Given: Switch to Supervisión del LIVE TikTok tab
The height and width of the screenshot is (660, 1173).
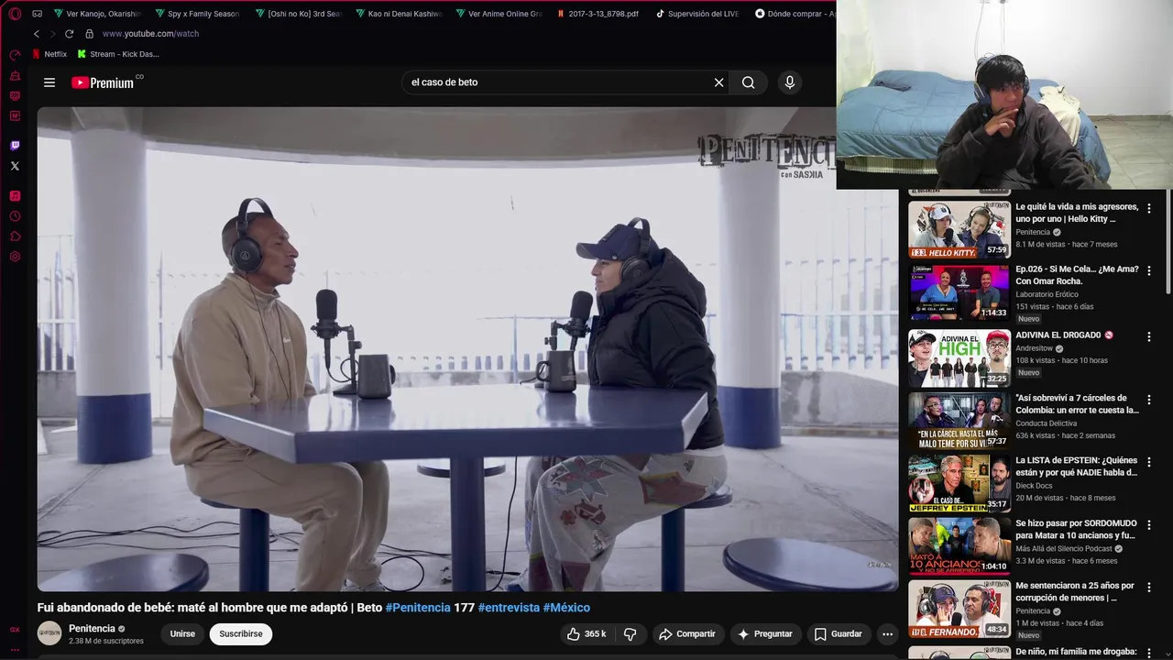Looking at the screenshot, I should tap(698, 14).
